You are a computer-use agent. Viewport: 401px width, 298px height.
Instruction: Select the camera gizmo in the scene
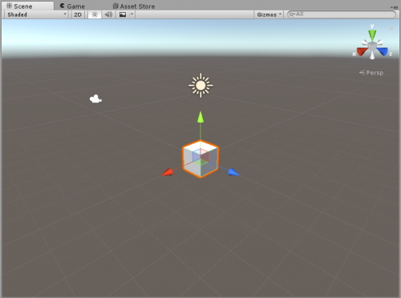click(95, 99)
